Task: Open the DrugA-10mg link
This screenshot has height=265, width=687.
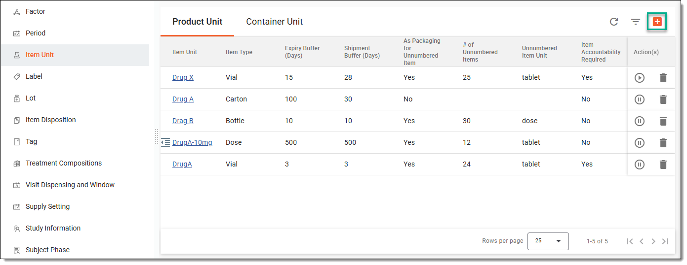Action: tap(192, 142)
